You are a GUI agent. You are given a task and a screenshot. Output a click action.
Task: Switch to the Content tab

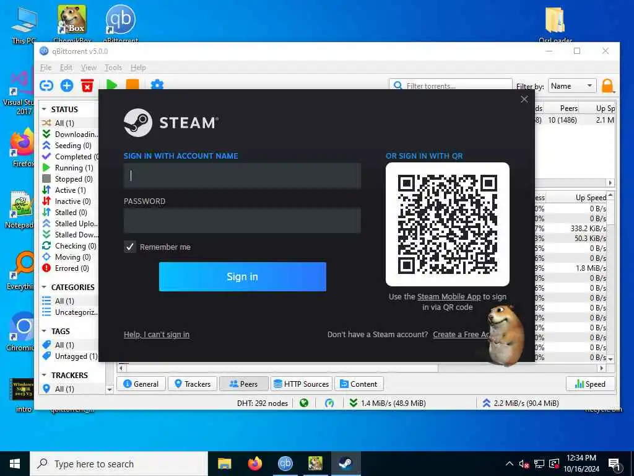(x=359, y=384)
